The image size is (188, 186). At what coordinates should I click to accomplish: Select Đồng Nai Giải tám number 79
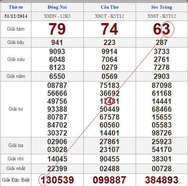click(57, 29)
